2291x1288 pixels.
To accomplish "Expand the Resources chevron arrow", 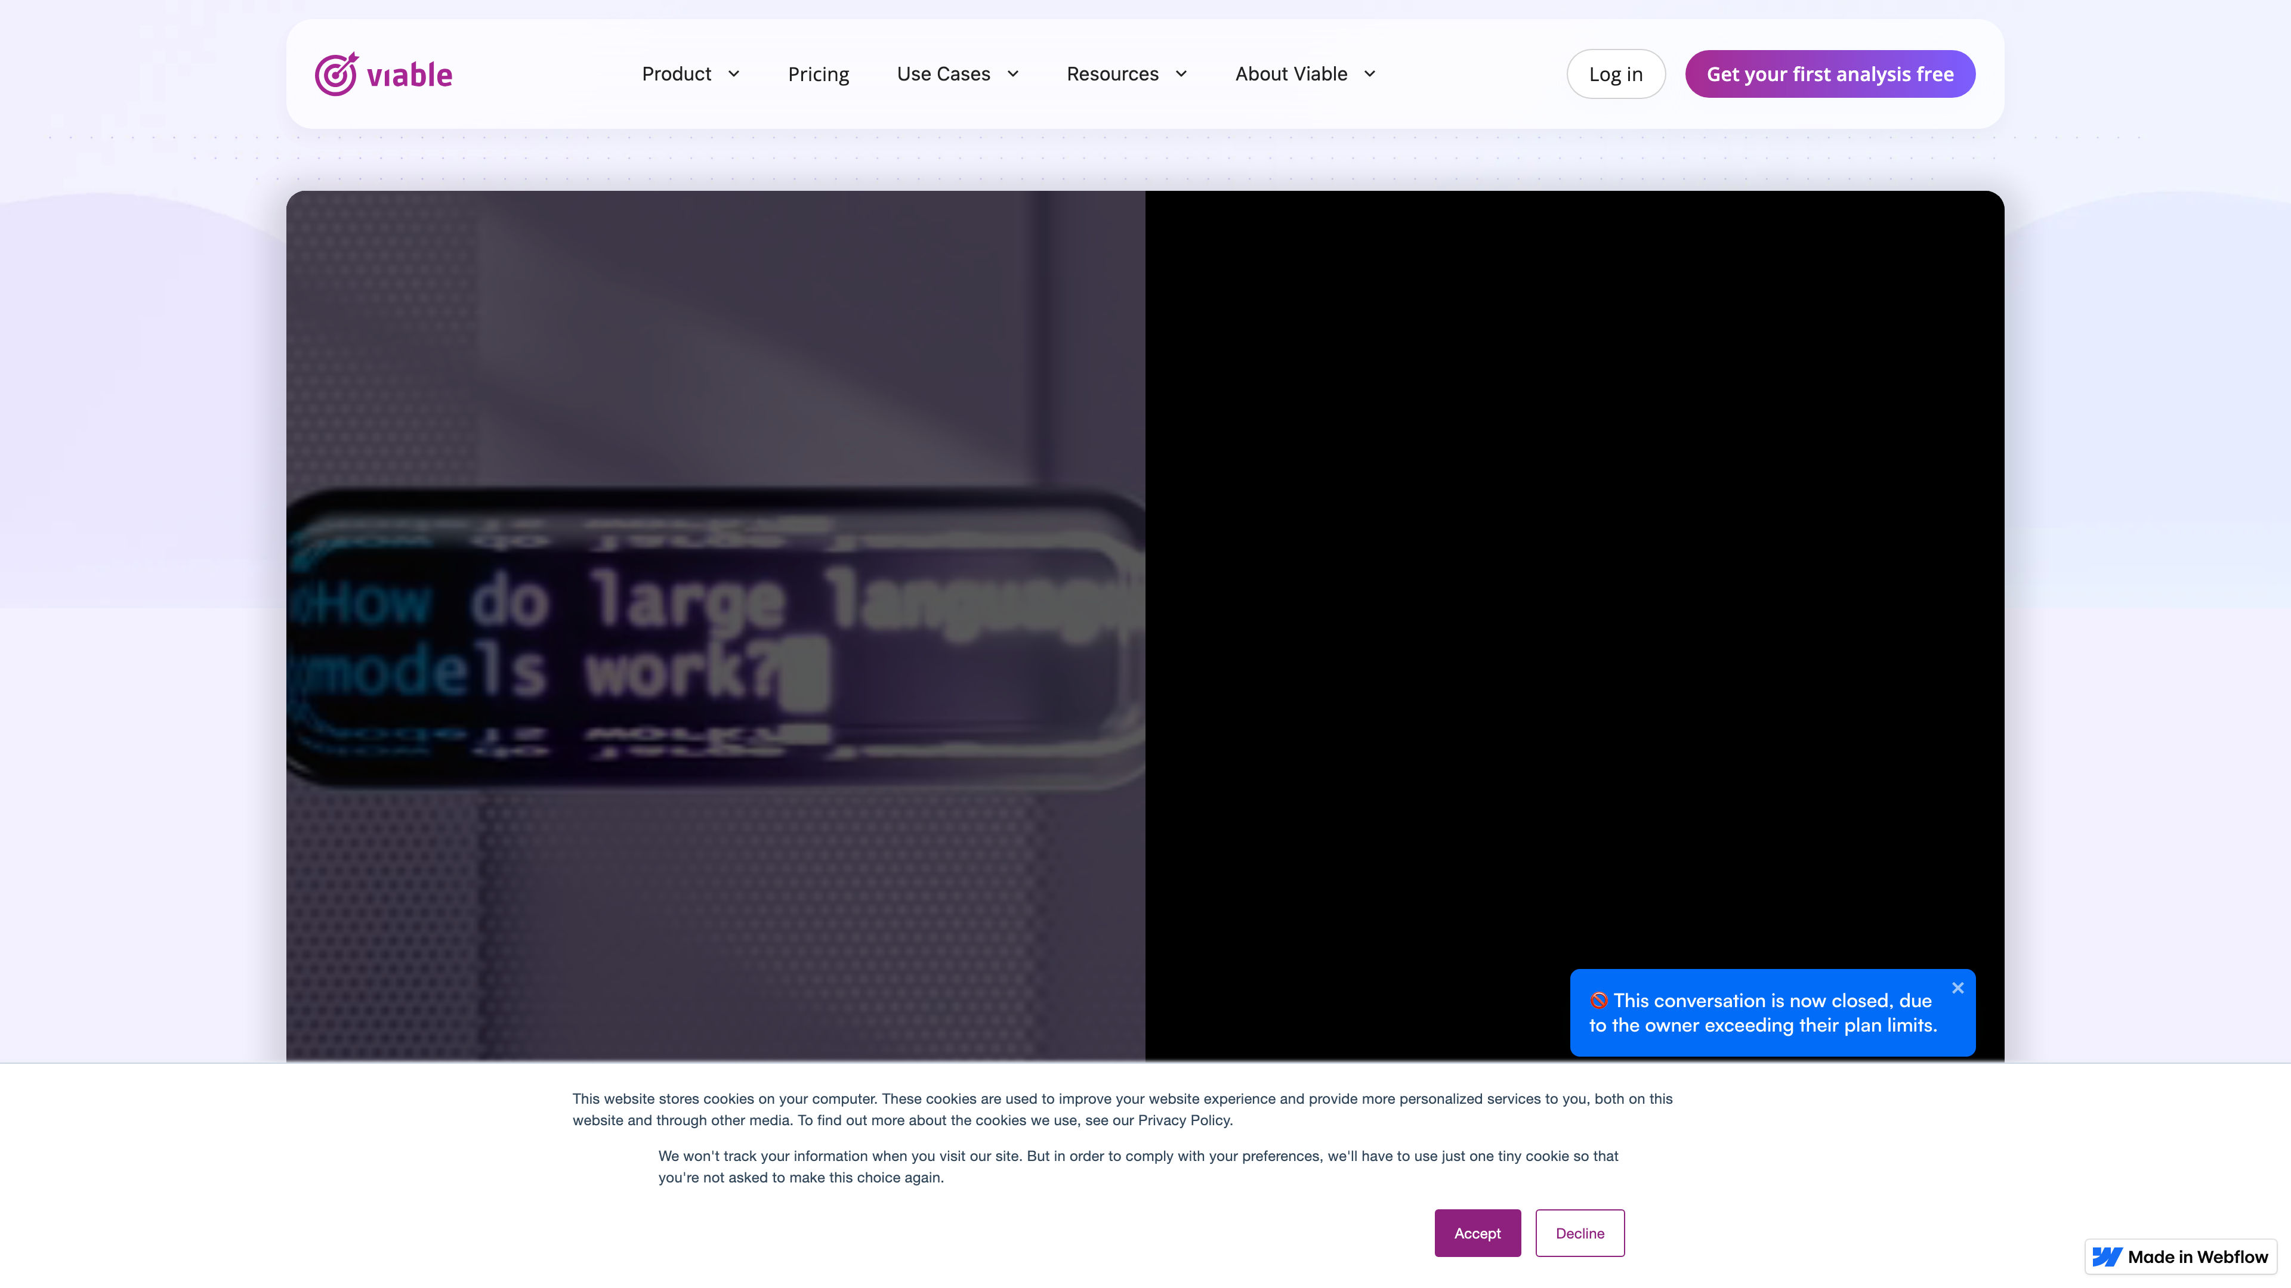I will [x=1181, y=74].
